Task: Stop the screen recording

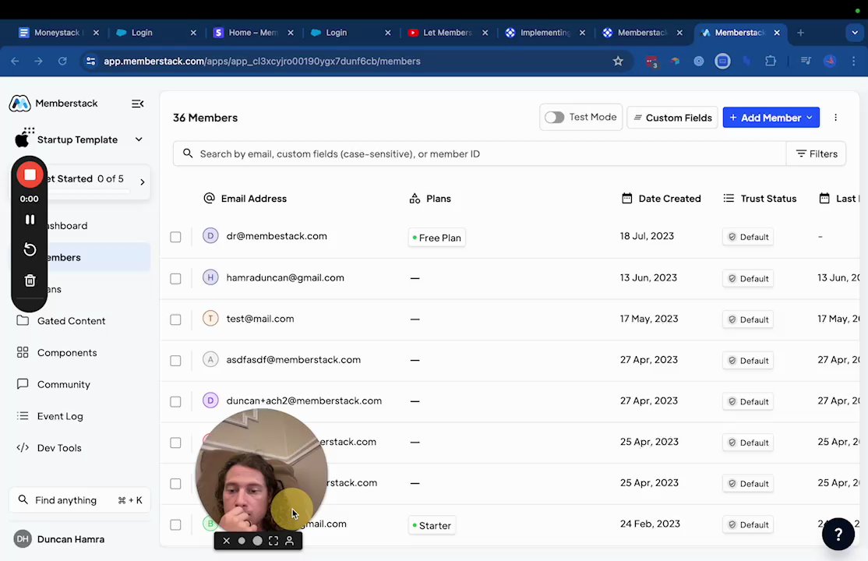Action: pyautogui.click(x=30, y=175)
